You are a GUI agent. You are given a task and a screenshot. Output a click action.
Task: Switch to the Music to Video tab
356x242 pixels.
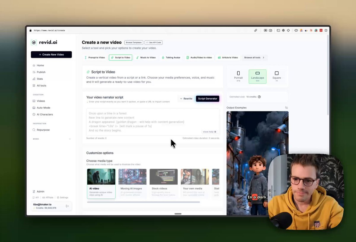coord(146,58)
